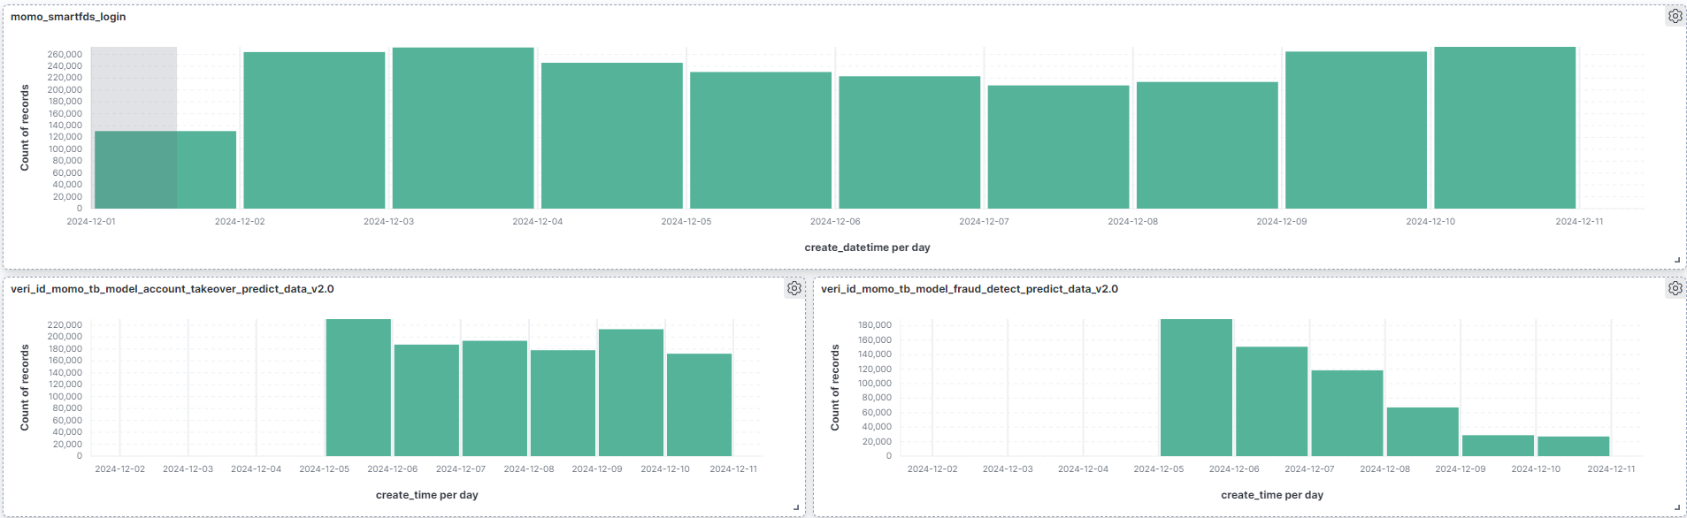Grab resize handle of momo_smartfds_login panel
Screen dimensions: 1687x518
[x=1677, y=260]
